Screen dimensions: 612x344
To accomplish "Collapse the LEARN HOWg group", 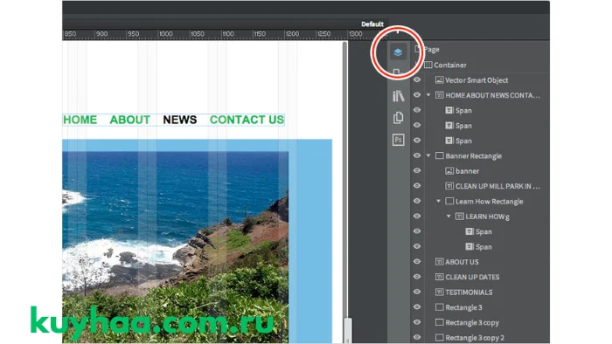I will click(x=449, y=217).
